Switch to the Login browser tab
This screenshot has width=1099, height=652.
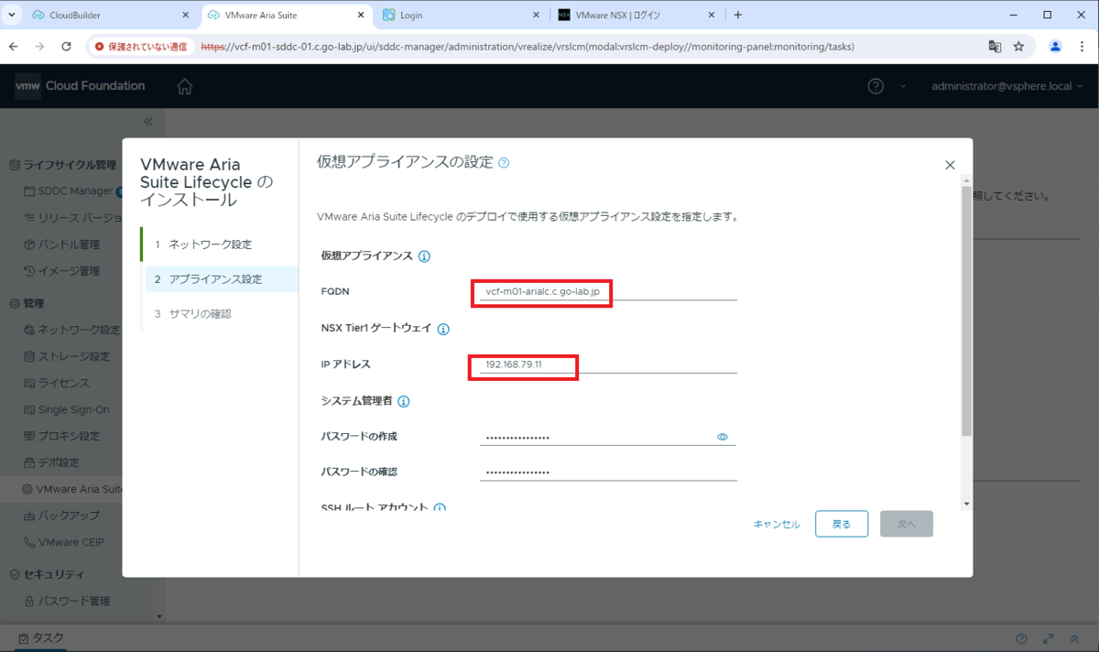click(x=462, y=16)
